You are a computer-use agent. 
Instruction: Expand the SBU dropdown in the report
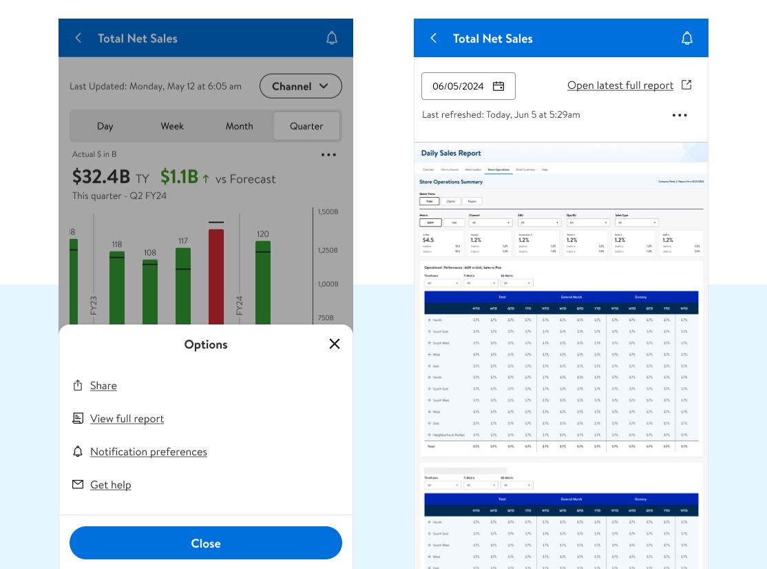click(540, 223)
